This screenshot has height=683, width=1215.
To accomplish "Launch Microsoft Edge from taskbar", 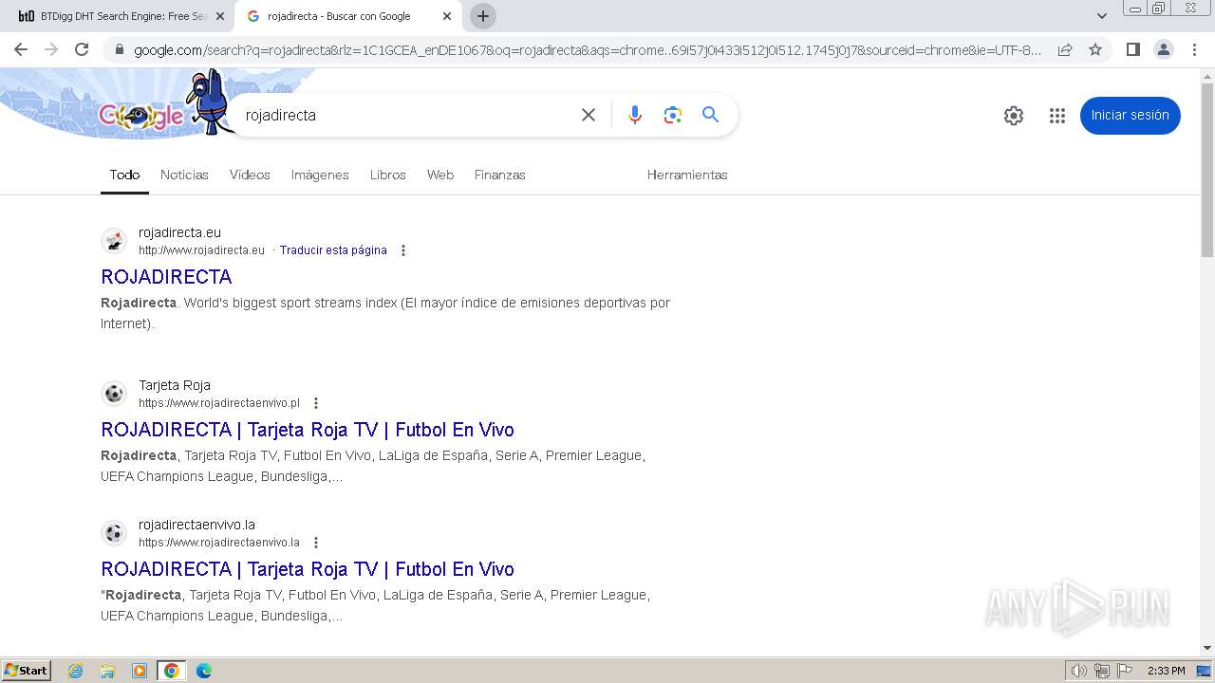I will point(204,671).
